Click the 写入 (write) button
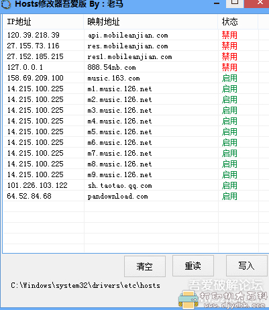The width and height of the screenshot is (269, 310). pos(246,266)
